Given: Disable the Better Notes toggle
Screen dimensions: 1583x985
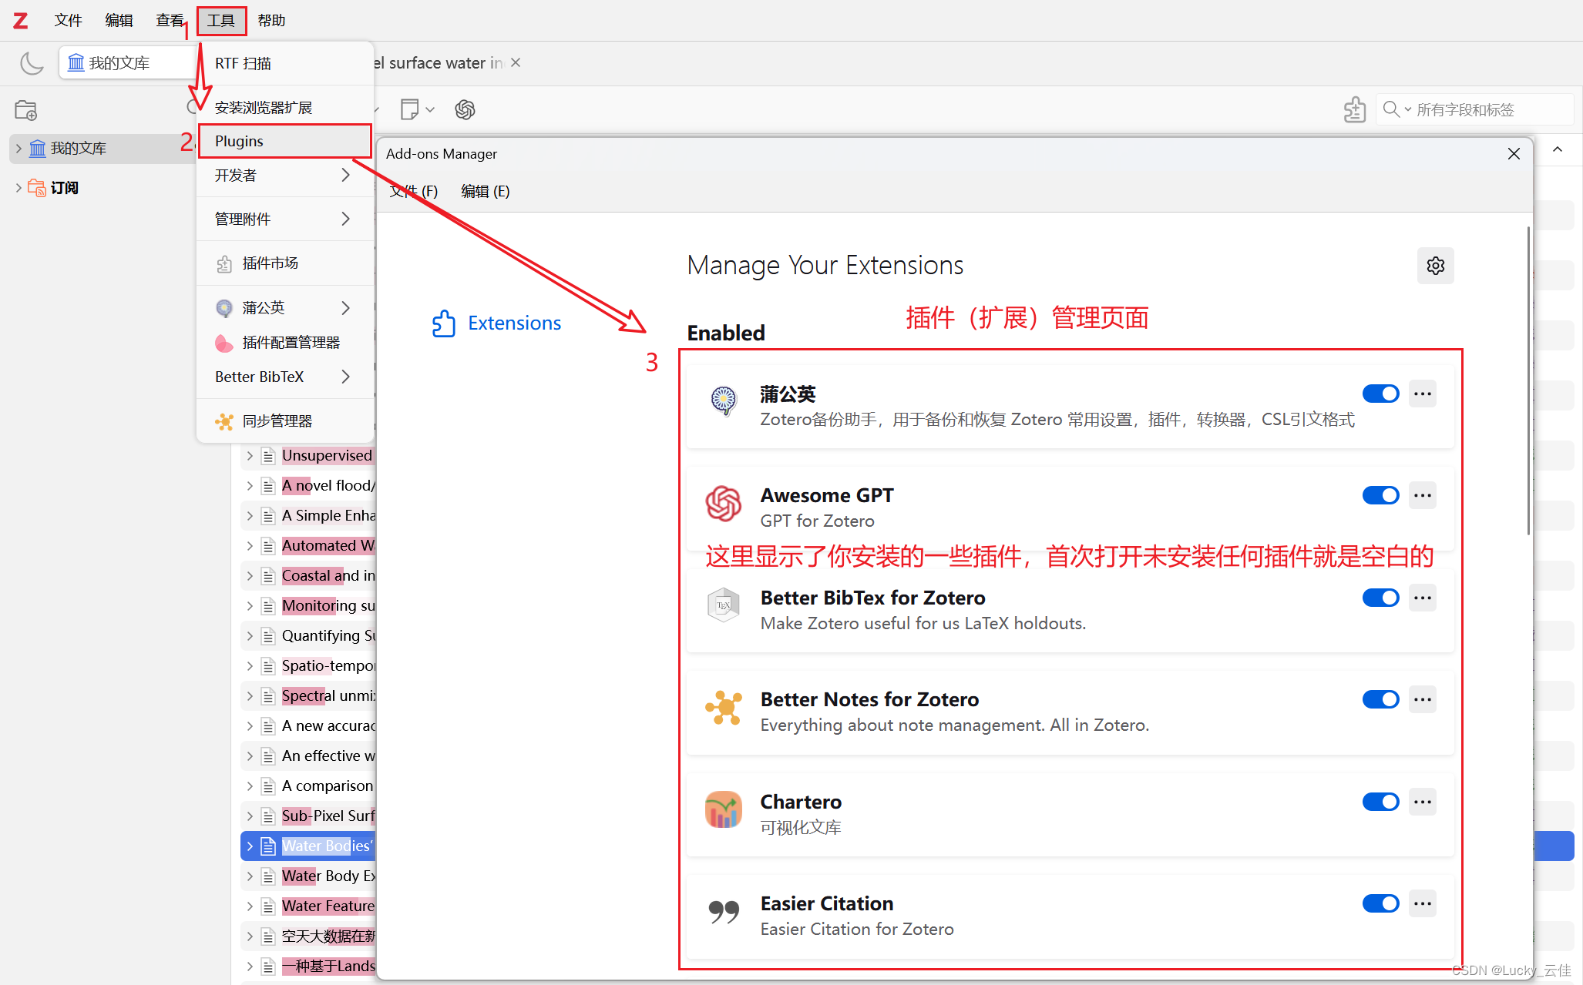Looking at the screenshot, I should (1380, 699).
